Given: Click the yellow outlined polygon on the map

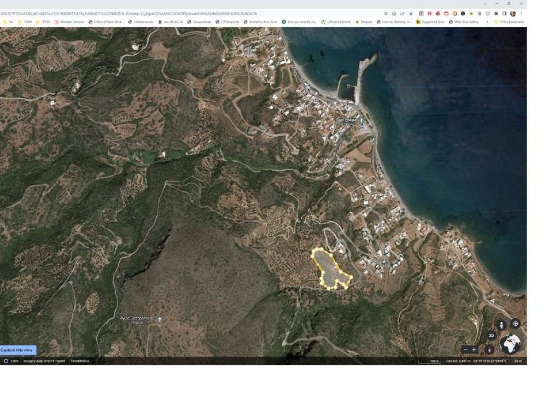Looking at the screenshot, I should tap(329, 268).
